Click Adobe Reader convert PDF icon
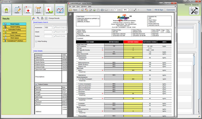Viewport: 202px width, 119px height. 86,10
